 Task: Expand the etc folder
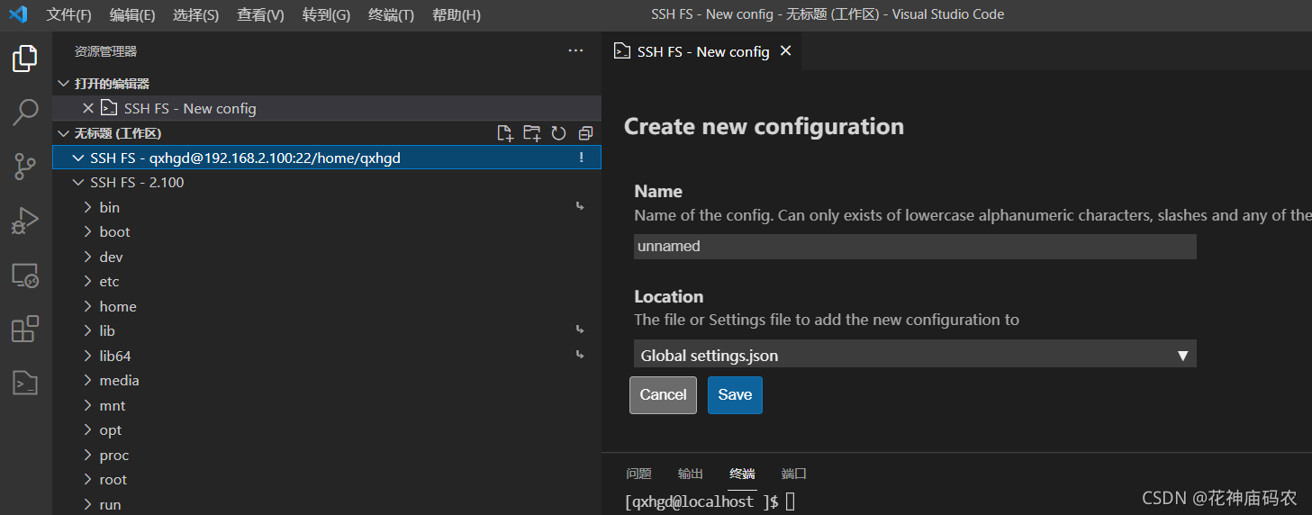(x=109, y=282)
